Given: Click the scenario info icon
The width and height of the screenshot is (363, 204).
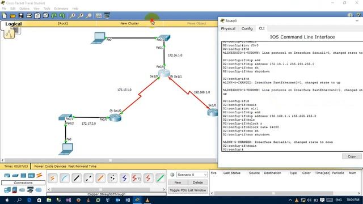Looking at the screenshot, I should pos(172,175).
